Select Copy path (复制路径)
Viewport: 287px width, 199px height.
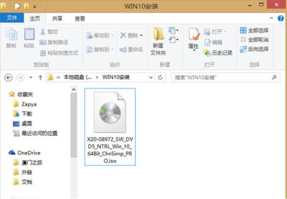[54, 42]
